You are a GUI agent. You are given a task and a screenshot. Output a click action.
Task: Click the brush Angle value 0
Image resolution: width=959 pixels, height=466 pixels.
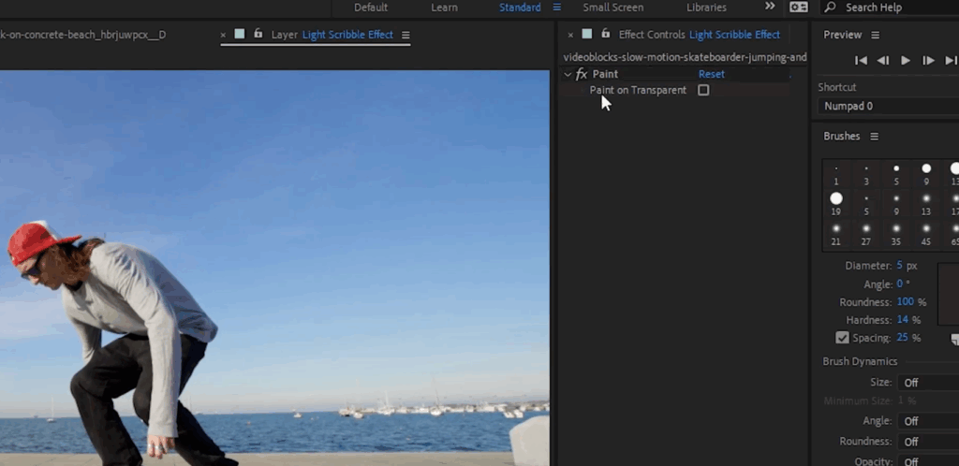pos(900,284)
